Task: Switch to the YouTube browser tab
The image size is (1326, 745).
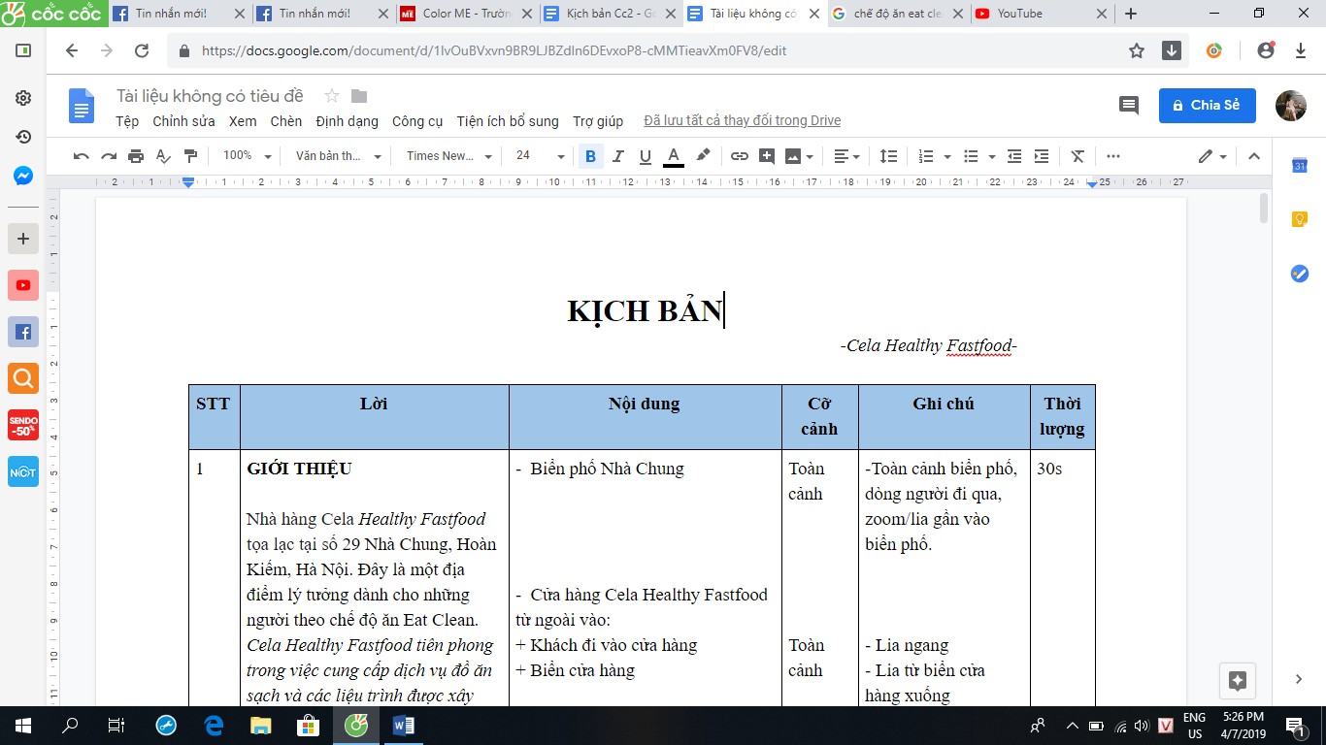Action: [1040, 14]
